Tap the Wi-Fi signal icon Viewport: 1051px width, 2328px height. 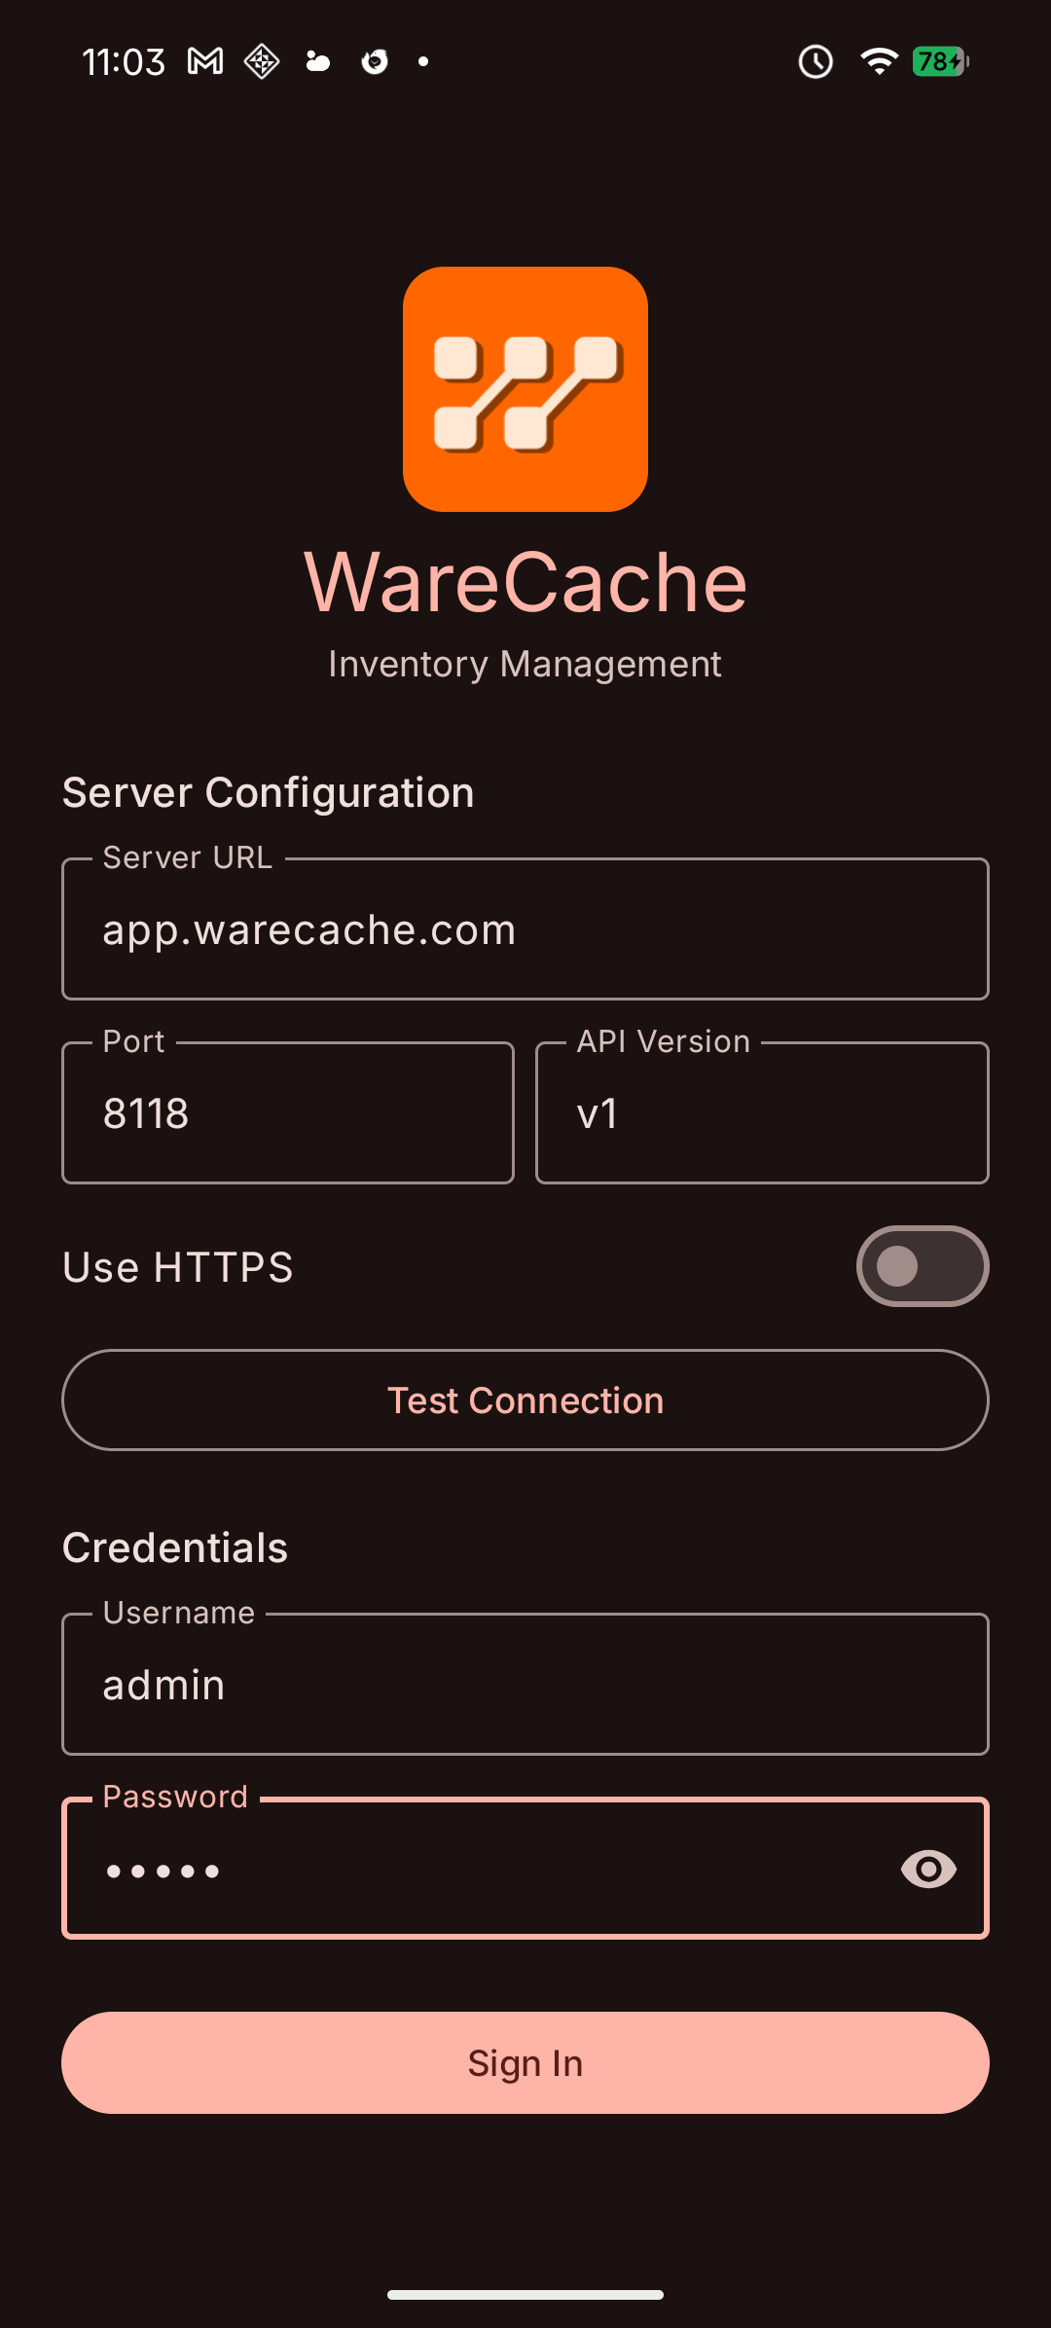click(x=879, y=62)
